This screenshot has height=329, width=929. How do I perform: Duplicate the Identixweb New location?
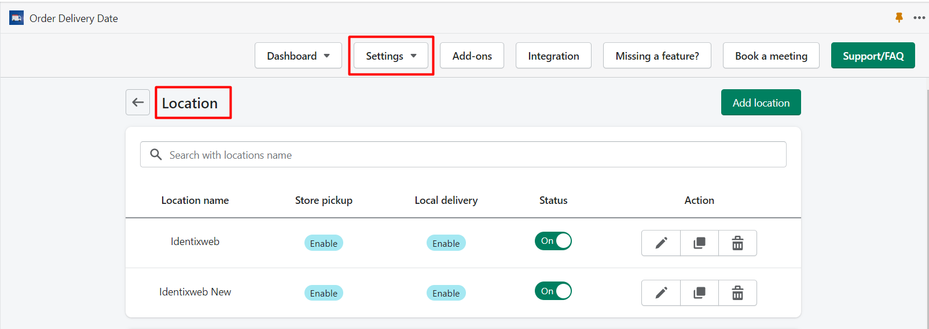click(699, 293)
